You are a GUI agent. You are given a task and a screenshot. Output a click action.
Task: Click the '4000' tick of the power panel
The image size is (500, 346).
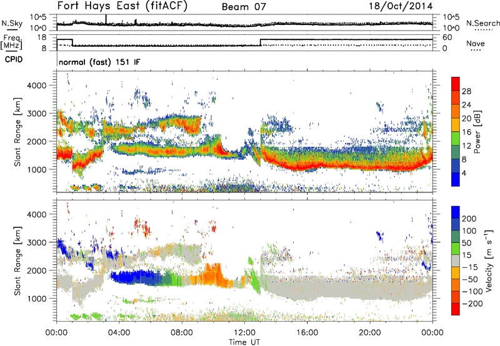tap(36, 86)
